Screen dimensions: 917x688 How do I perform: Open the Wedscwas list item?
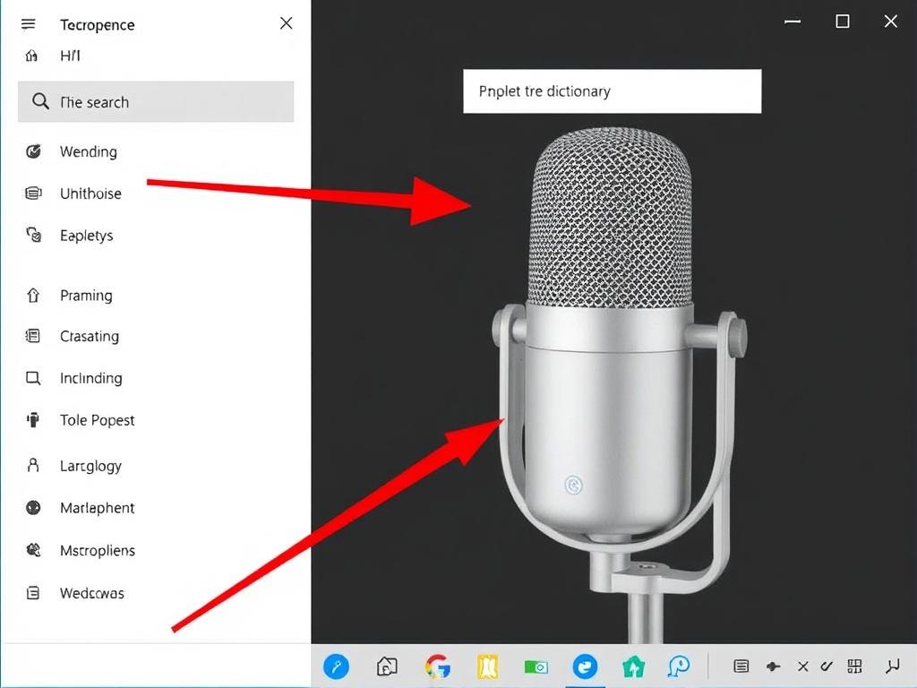[91, 593]
